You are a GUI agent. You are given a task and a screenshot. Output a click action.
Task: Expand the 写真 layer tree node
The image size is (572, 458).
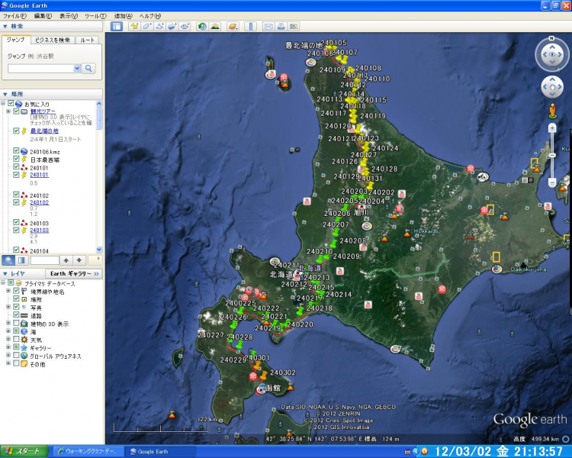pos(8,307)
